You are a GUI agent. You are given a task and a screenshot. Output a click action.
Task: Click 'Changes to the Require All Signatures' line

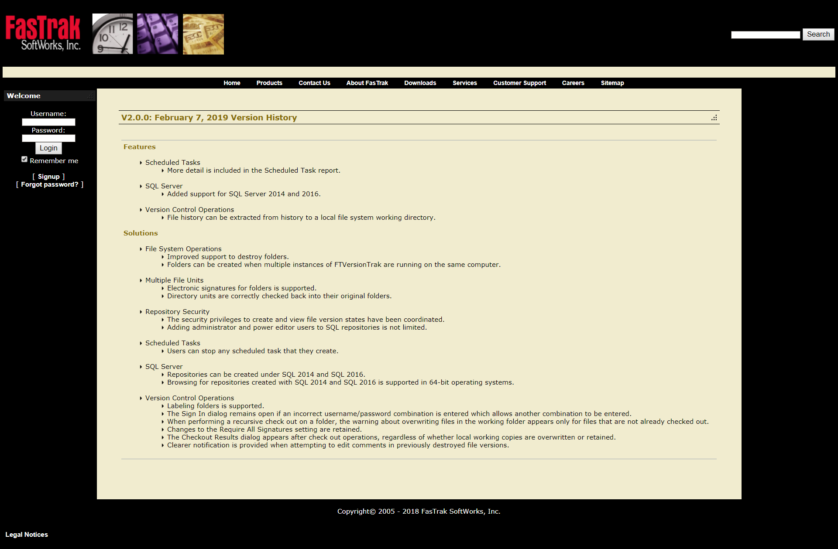point(264,430)
